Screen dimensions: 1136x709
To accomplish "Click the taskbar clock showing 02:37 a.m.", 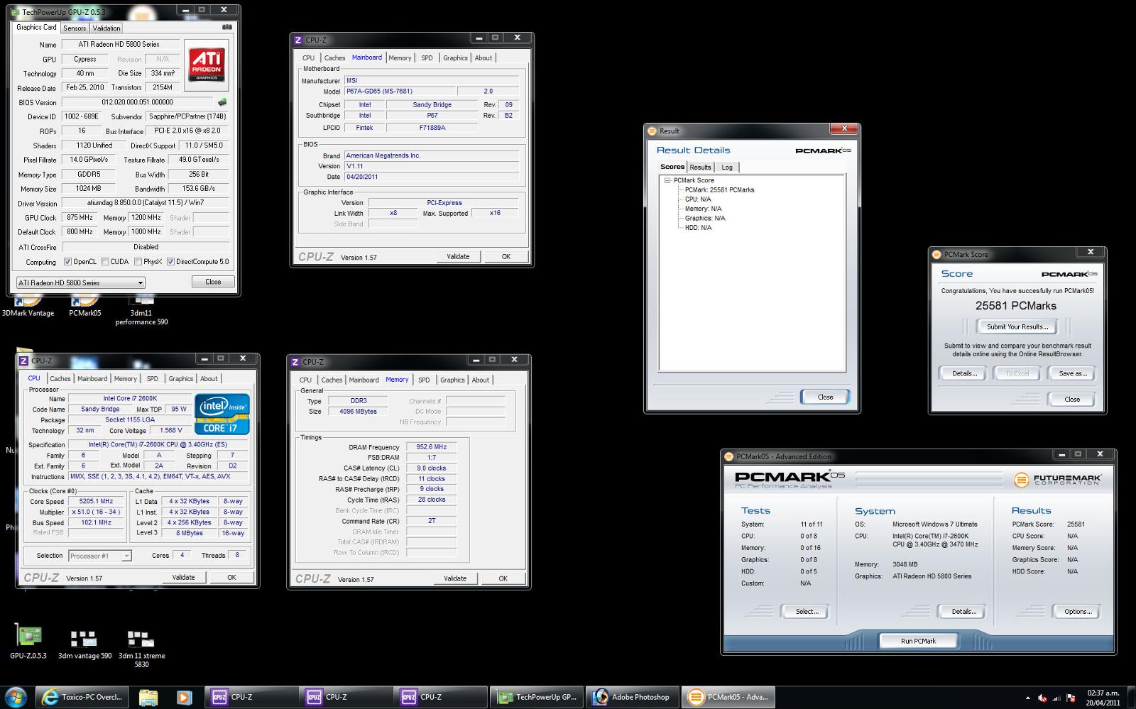I will coord(1103,698).
